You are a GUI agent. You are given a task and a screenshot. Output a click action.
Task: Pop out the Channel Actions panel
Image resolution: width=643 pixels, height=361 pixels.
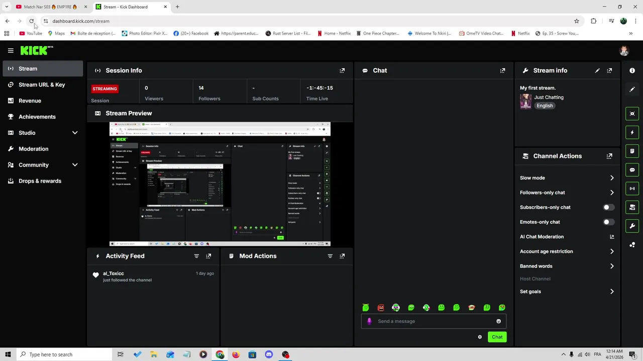tap(609, 156)
